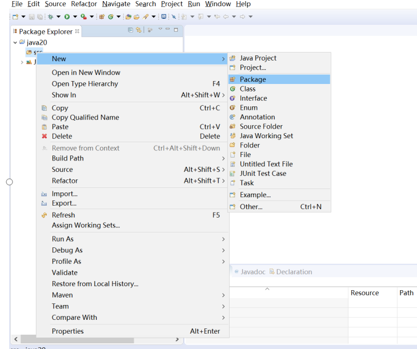This screenshot has height=349, width=417.
Task: Click Delete in the context menu
Action: [x=133, y=136]
